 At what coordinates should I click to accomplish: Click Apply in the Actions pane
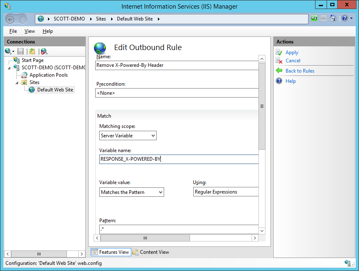pos(292,52)
